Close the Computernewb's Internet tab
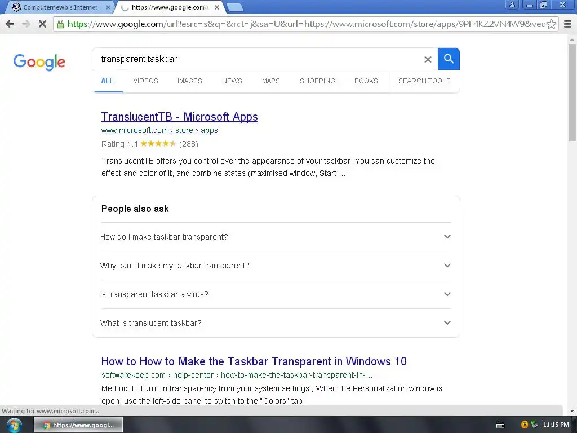The height and width of the screenshot is (433, 577). [108, 7]
